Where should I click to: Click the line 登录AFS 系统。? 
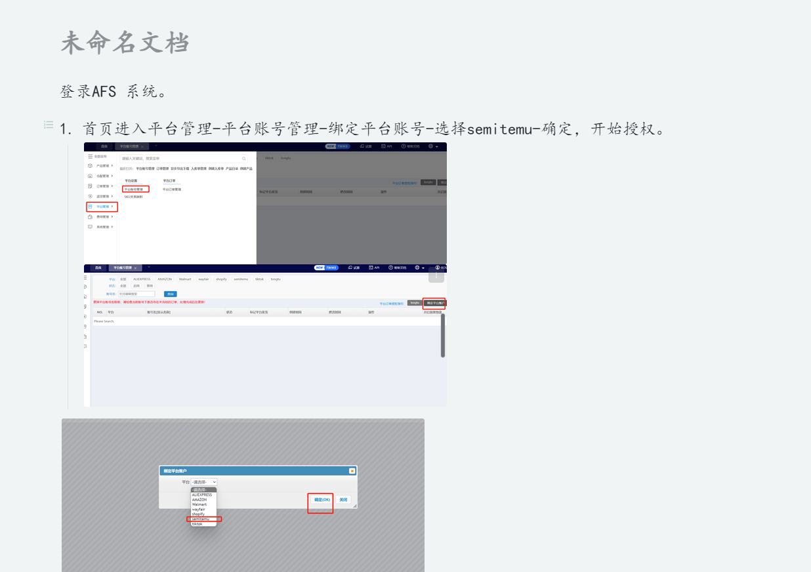114,92
